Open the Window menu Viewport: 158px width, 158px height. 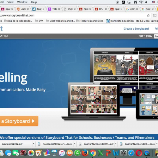22,2
